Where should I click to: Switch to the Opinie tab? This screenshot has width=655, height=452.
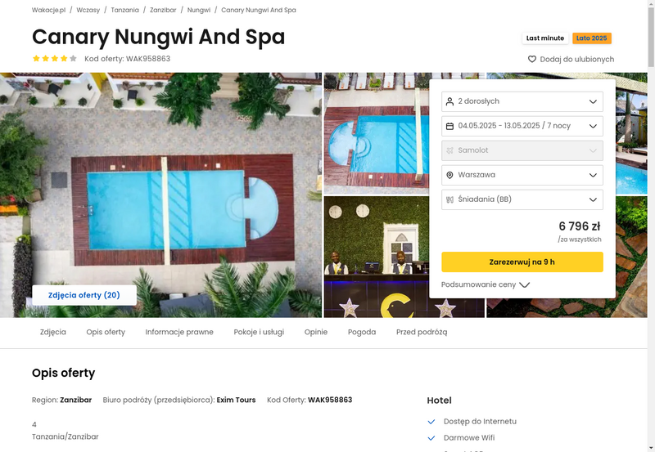316,333
